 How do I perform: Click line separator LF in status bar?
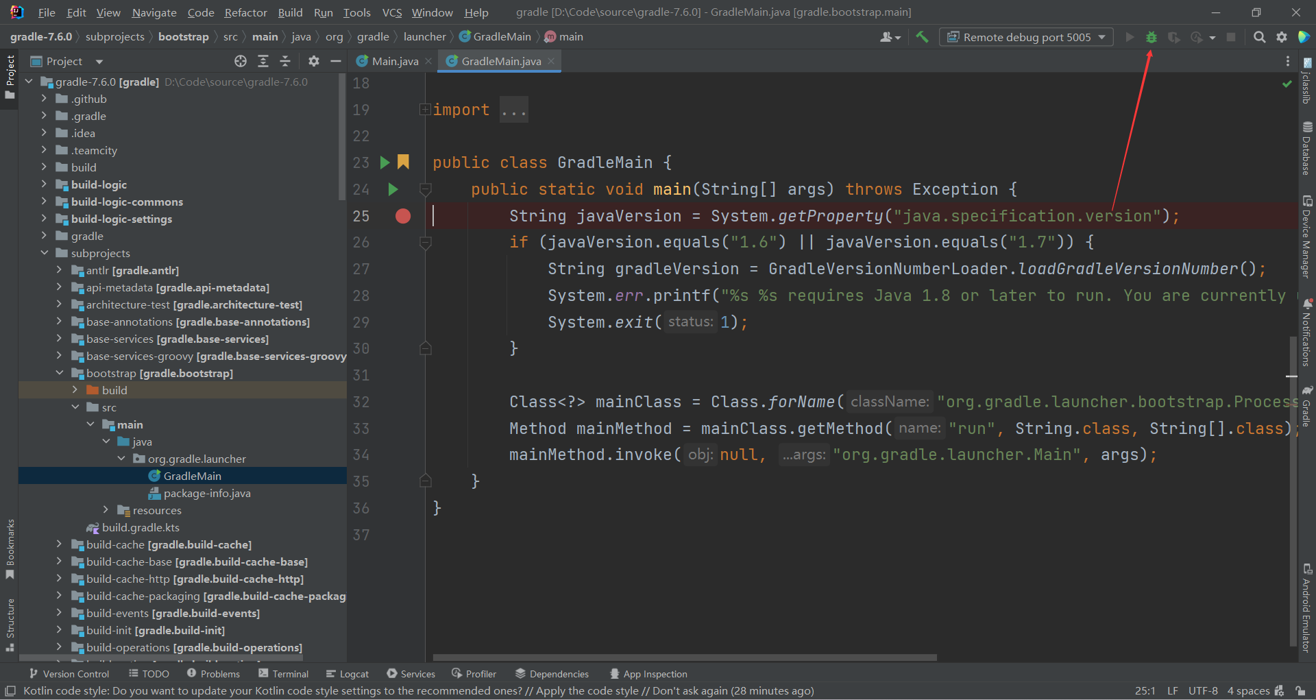point(1173,691)
